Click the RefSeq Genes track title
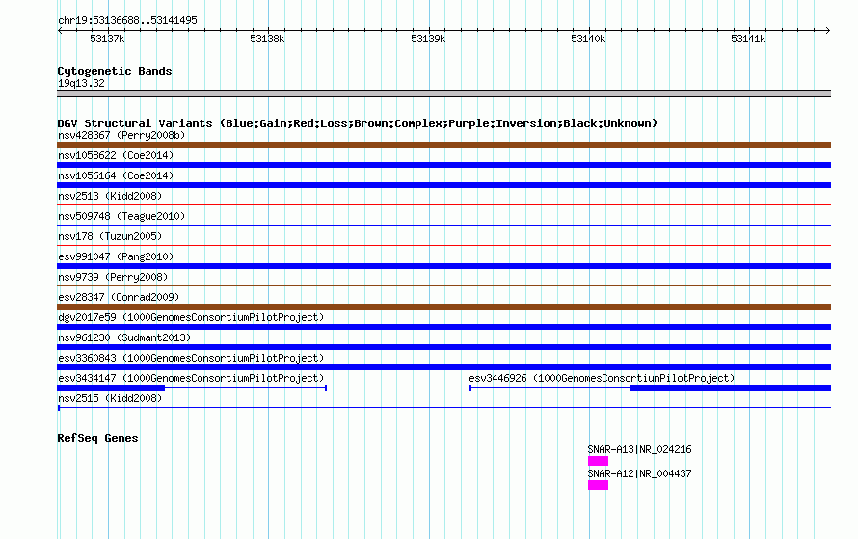The width and height of the screenshot is (858, 539). (97, 438)
